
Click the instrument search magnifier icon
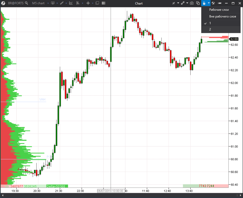pyautogui.click(x=26, y=3)
